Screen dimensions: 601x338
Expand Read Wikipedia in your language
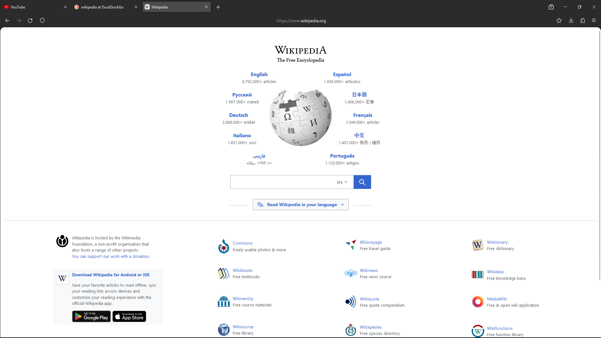[300, 204]
